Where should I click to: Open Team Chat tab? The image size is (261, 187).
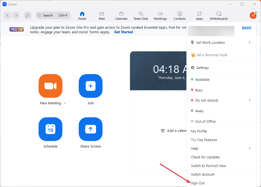coord(141,16)
